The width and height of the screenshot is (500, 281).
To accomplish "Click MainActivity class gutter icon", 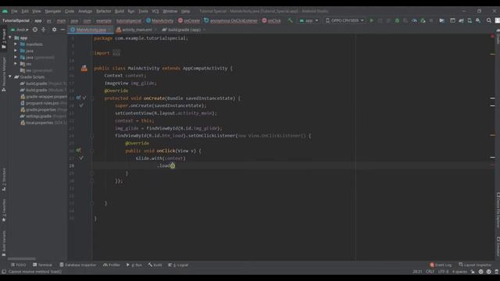I will [x=84, y=68].
